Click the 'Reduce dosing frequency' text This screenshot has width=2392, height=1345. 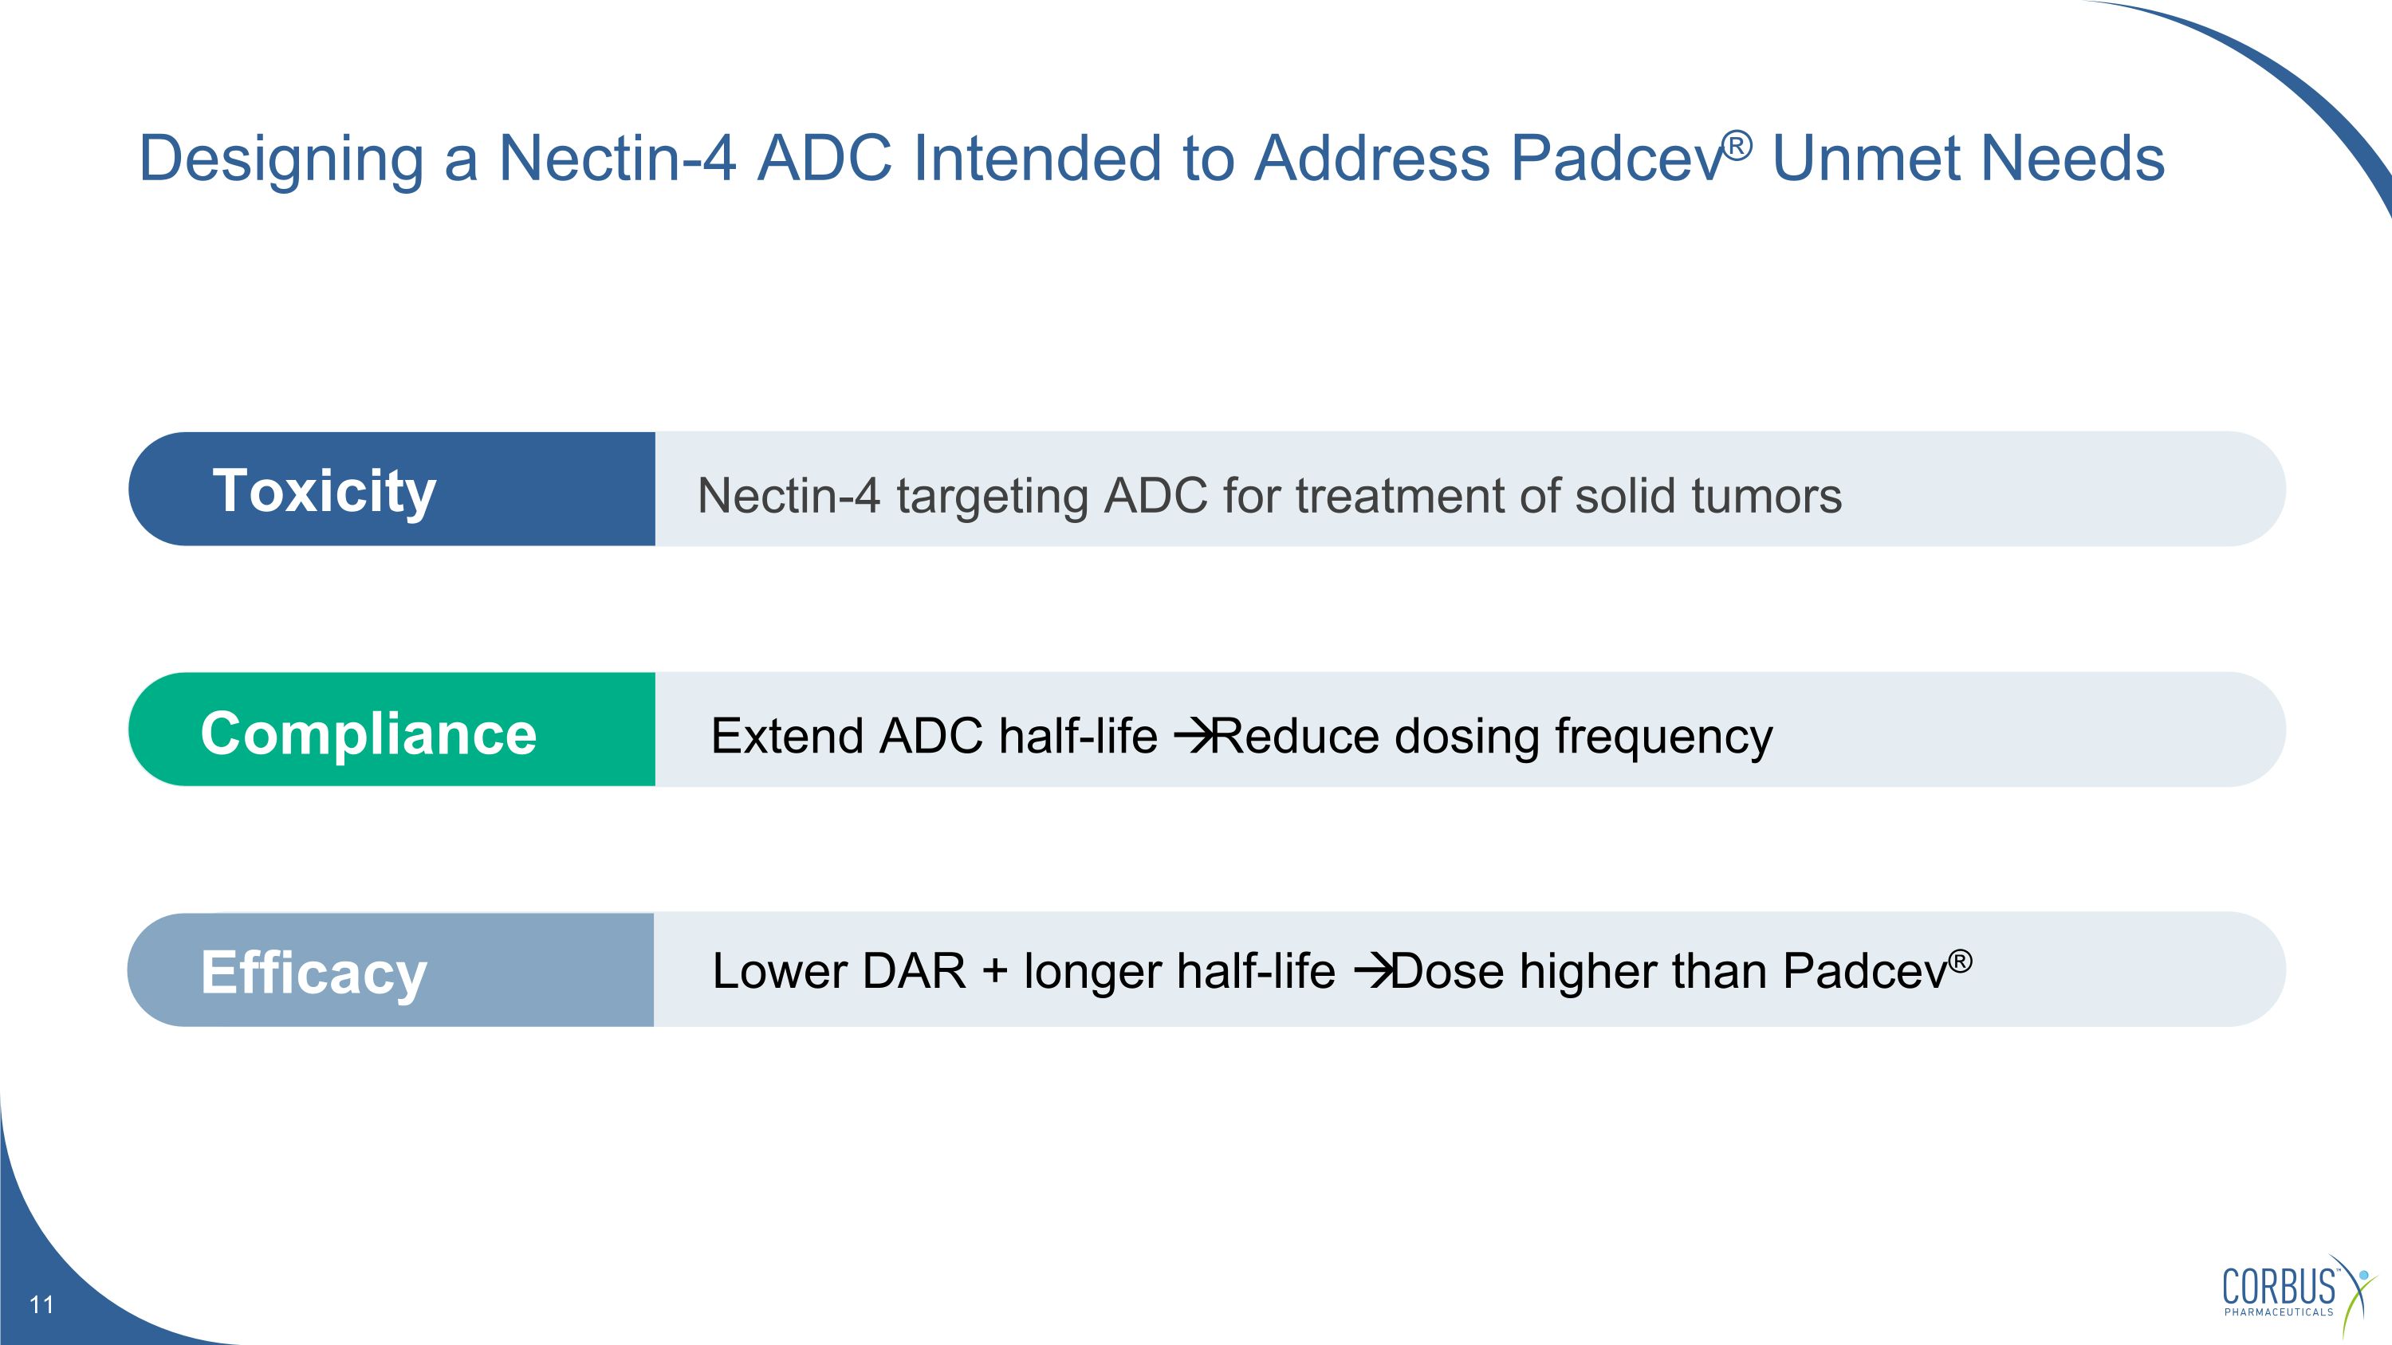point(1493,737)
